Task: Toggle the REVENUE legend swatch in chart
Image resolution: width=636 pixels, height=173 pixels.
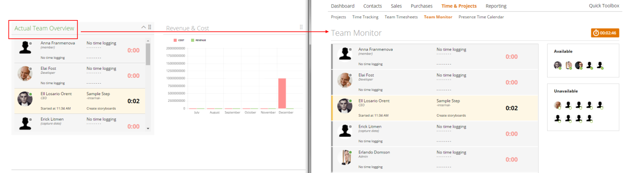Action: point(192,40)
